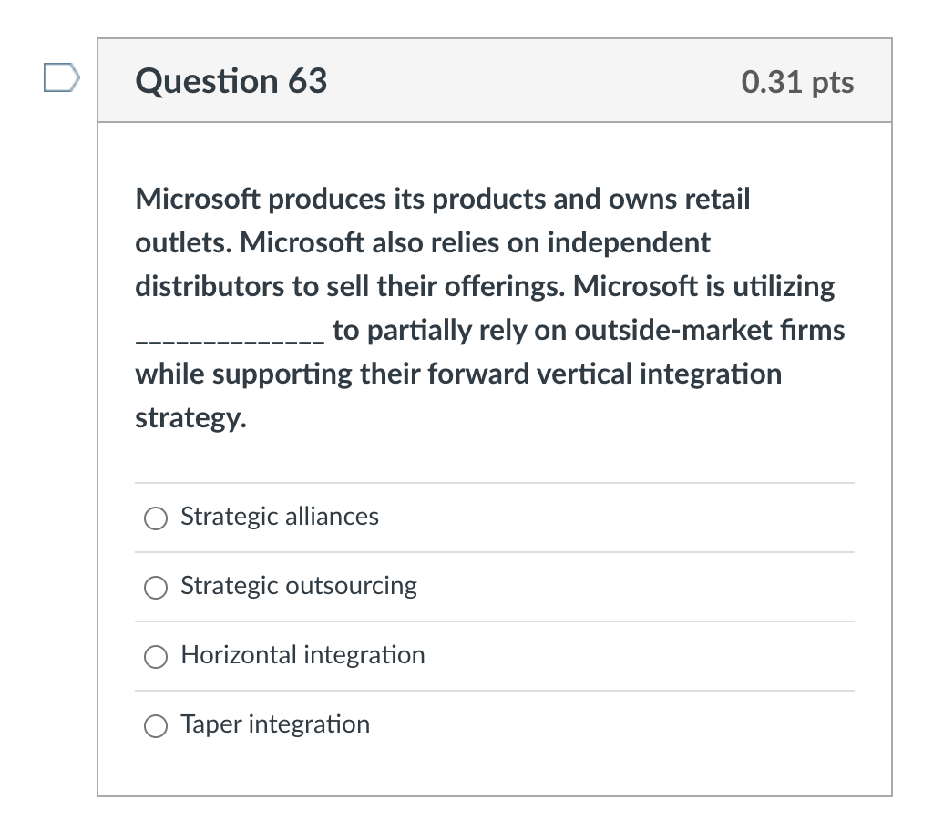
Task: Click the blank underline in the question
Action: tap(228, 337)
